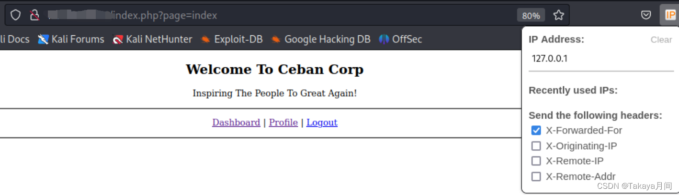
Task: Enable the X-Remote-IP header checkbox
Action: [x=536, y=161]
